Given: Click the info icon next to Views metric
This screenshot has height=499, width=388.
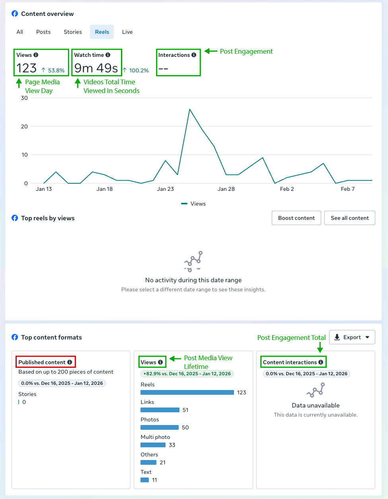Looking at the screenshot, I should coord(36,55).
